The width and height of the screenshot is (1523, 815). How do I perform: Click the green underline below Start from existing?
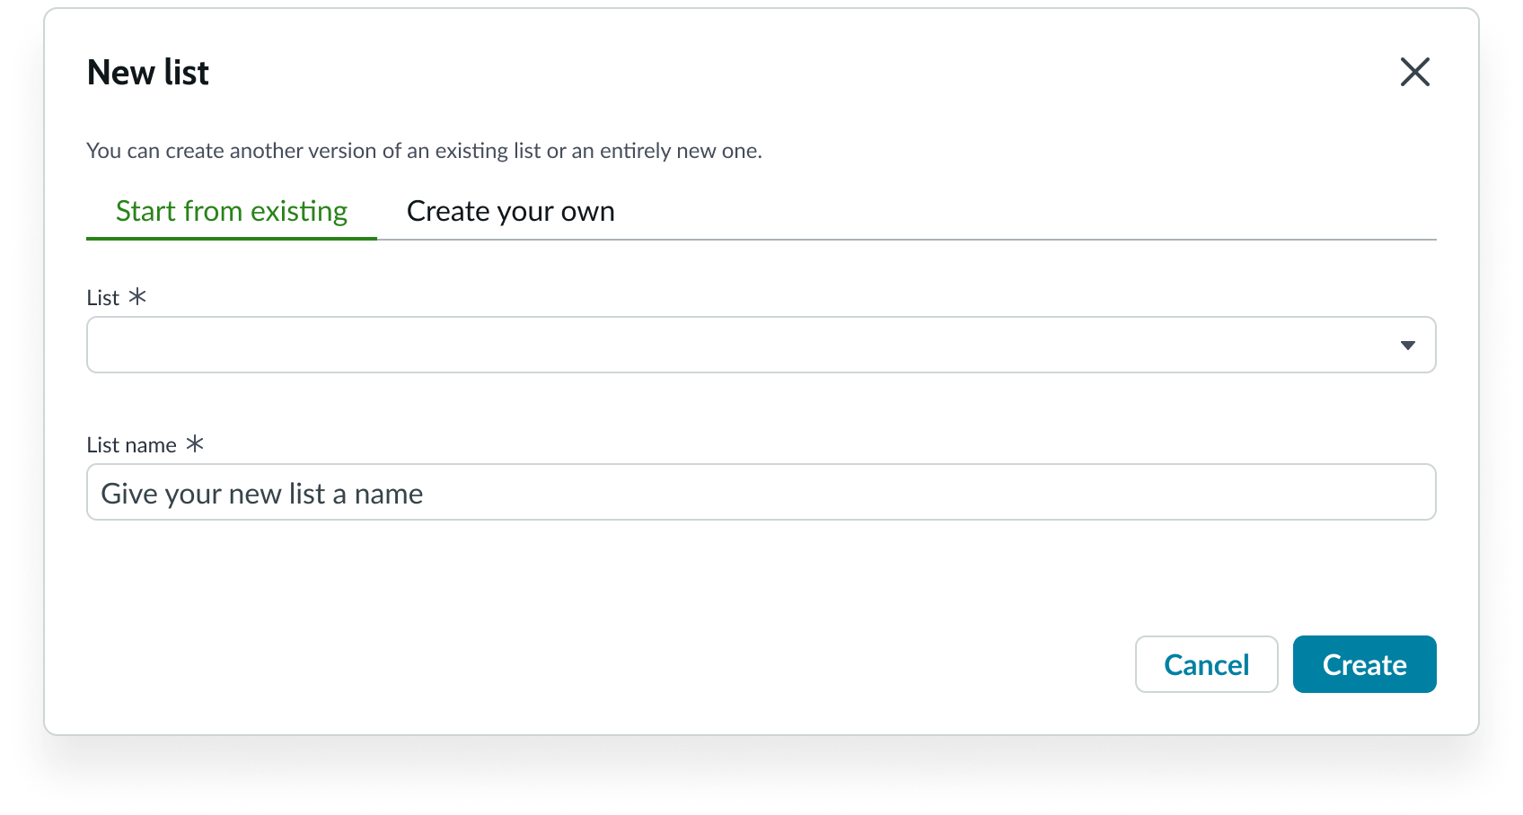pos(231,238)
